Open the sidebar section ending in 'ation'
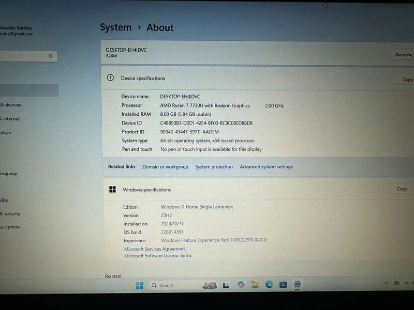414x310 pixels. [x=6, y=133]
